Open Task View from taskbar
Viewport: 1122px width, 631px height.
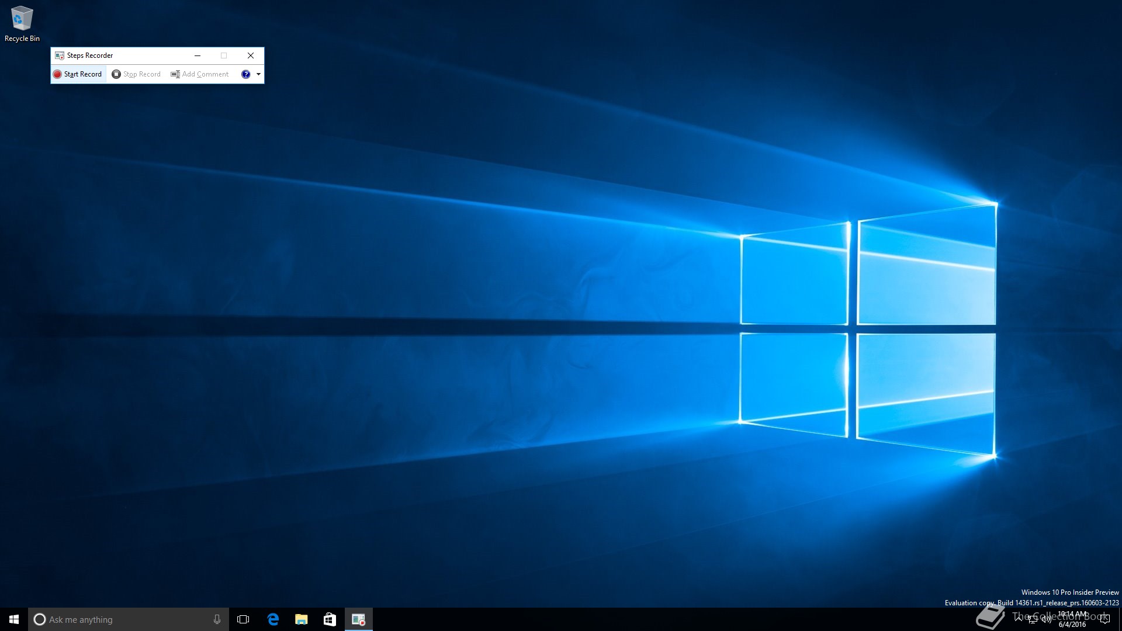pos(243,619)
